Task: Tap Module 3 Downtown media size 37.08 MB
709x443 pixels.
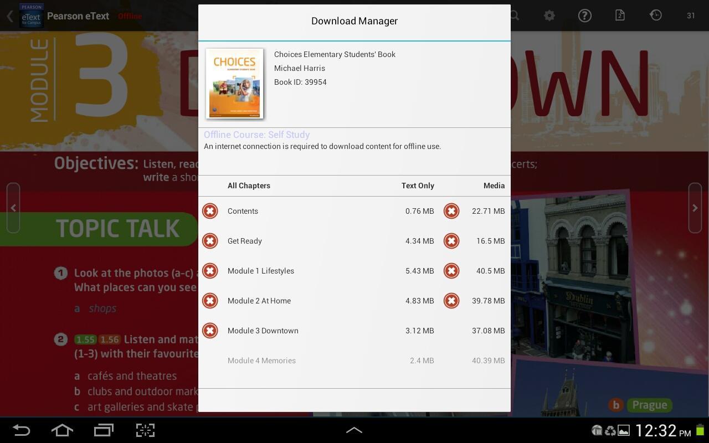Action: point(488,331)
